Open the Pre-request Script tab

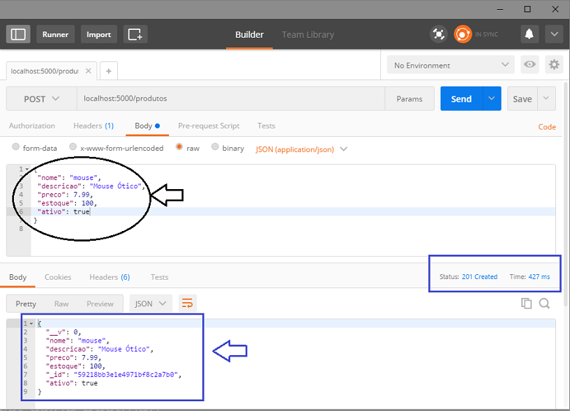[209, 126]
